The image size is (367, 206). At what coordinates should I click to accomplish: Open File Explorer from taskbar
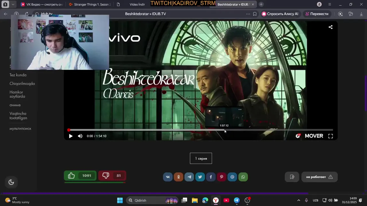click(x=195, y=200)
